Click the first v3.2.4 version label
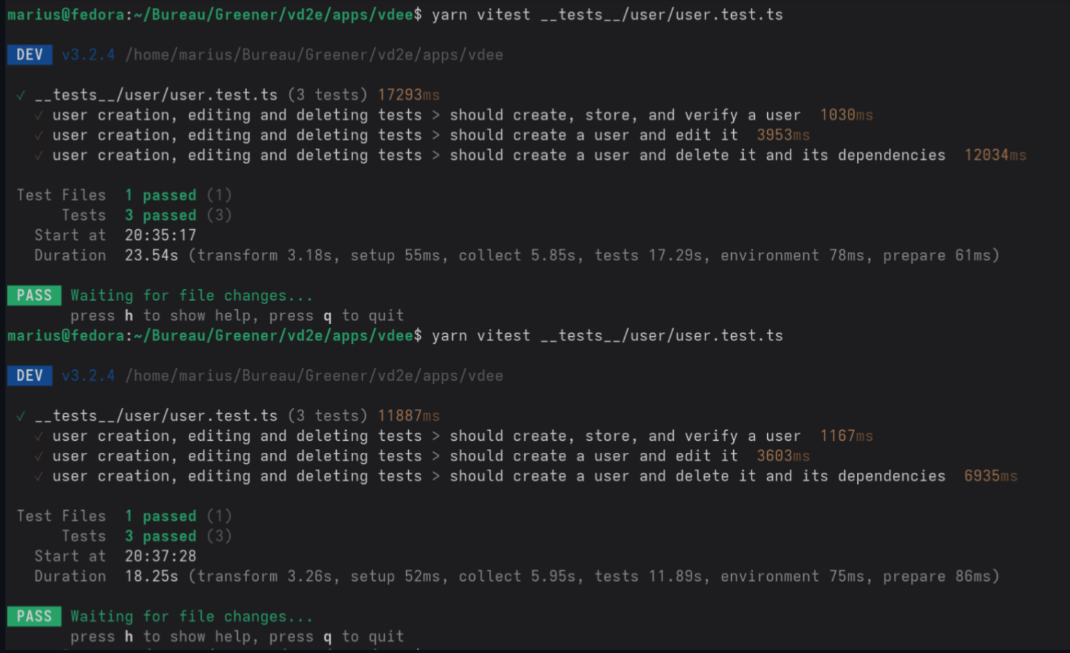The width and height of the screenshot is (1070, 653). [x=88, y=55]
